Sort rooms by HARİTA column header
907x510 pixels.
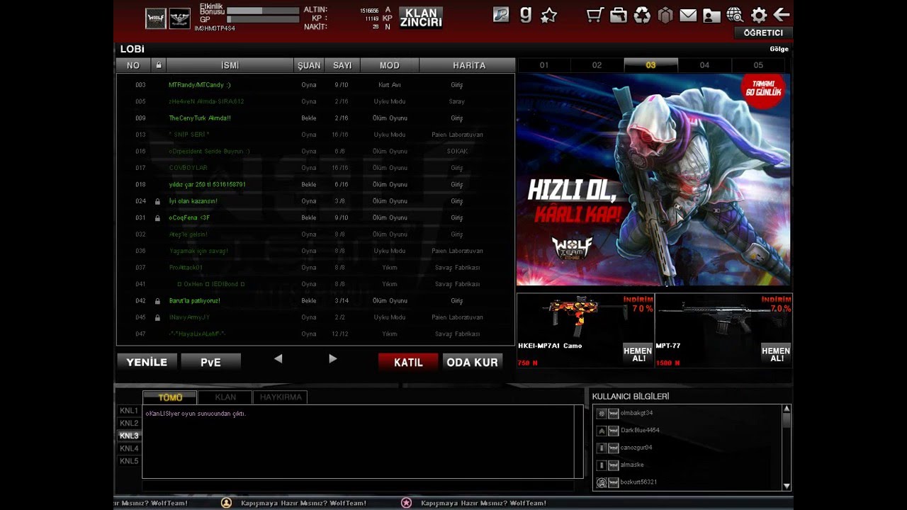(x=469, y=65)
